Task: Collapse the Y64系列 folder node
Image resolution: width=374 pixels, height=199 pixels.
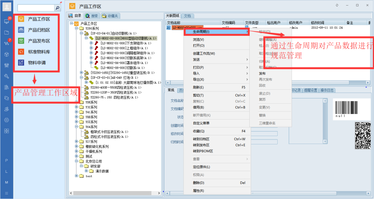Action: (77, 127)
